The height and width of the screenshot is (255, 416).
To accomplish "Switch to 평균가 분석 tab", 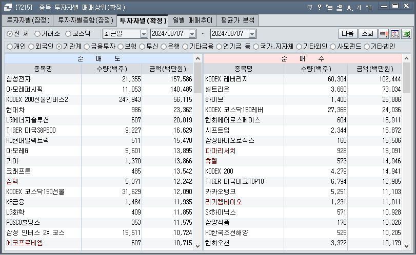I will pyautogui.click(x=237, y=20).
